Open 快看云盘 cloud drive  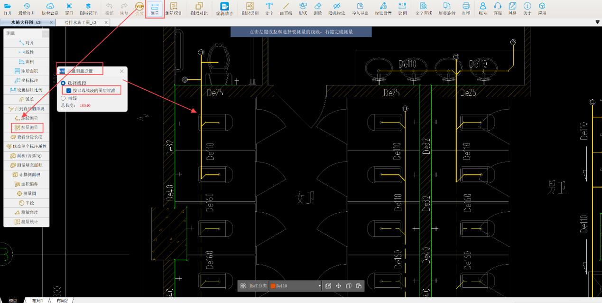(x=50, y=9)
